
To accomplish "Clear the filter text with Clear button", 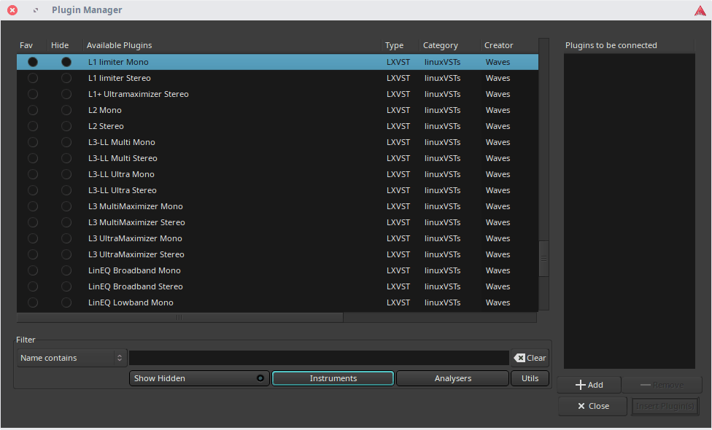I will point(530,358).
